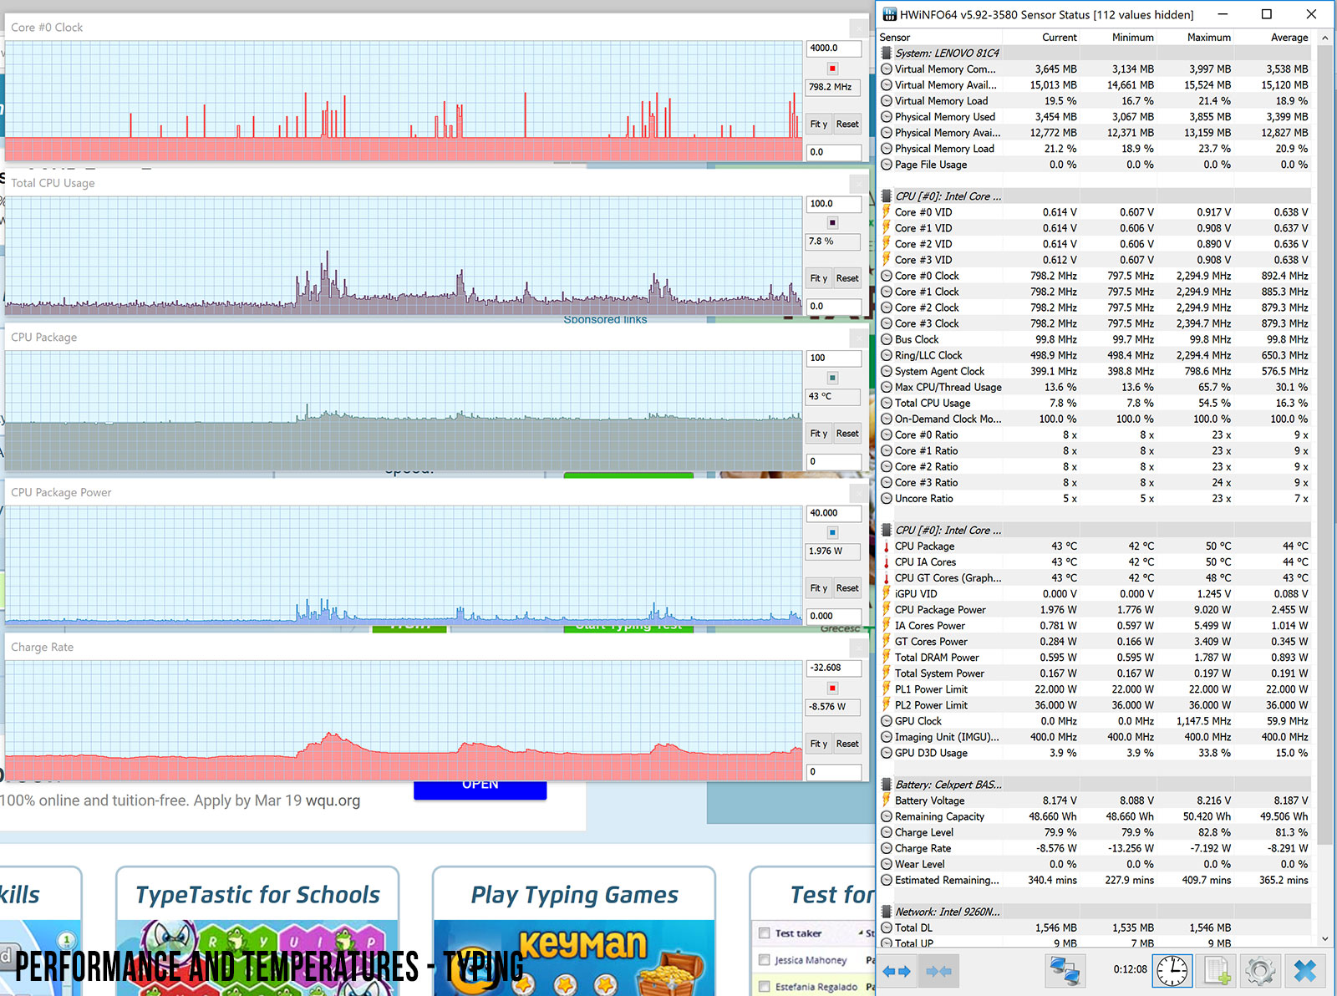The height and width of the screenshot is (996, 1337).
Task: Open the remote network monitors icon in HWiNFO
Action: pos(1065,971)
